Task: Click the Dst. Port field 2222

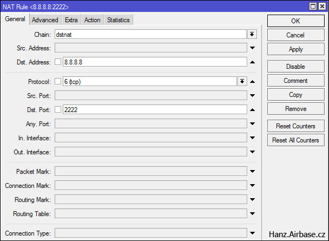Action: point(155,109)
